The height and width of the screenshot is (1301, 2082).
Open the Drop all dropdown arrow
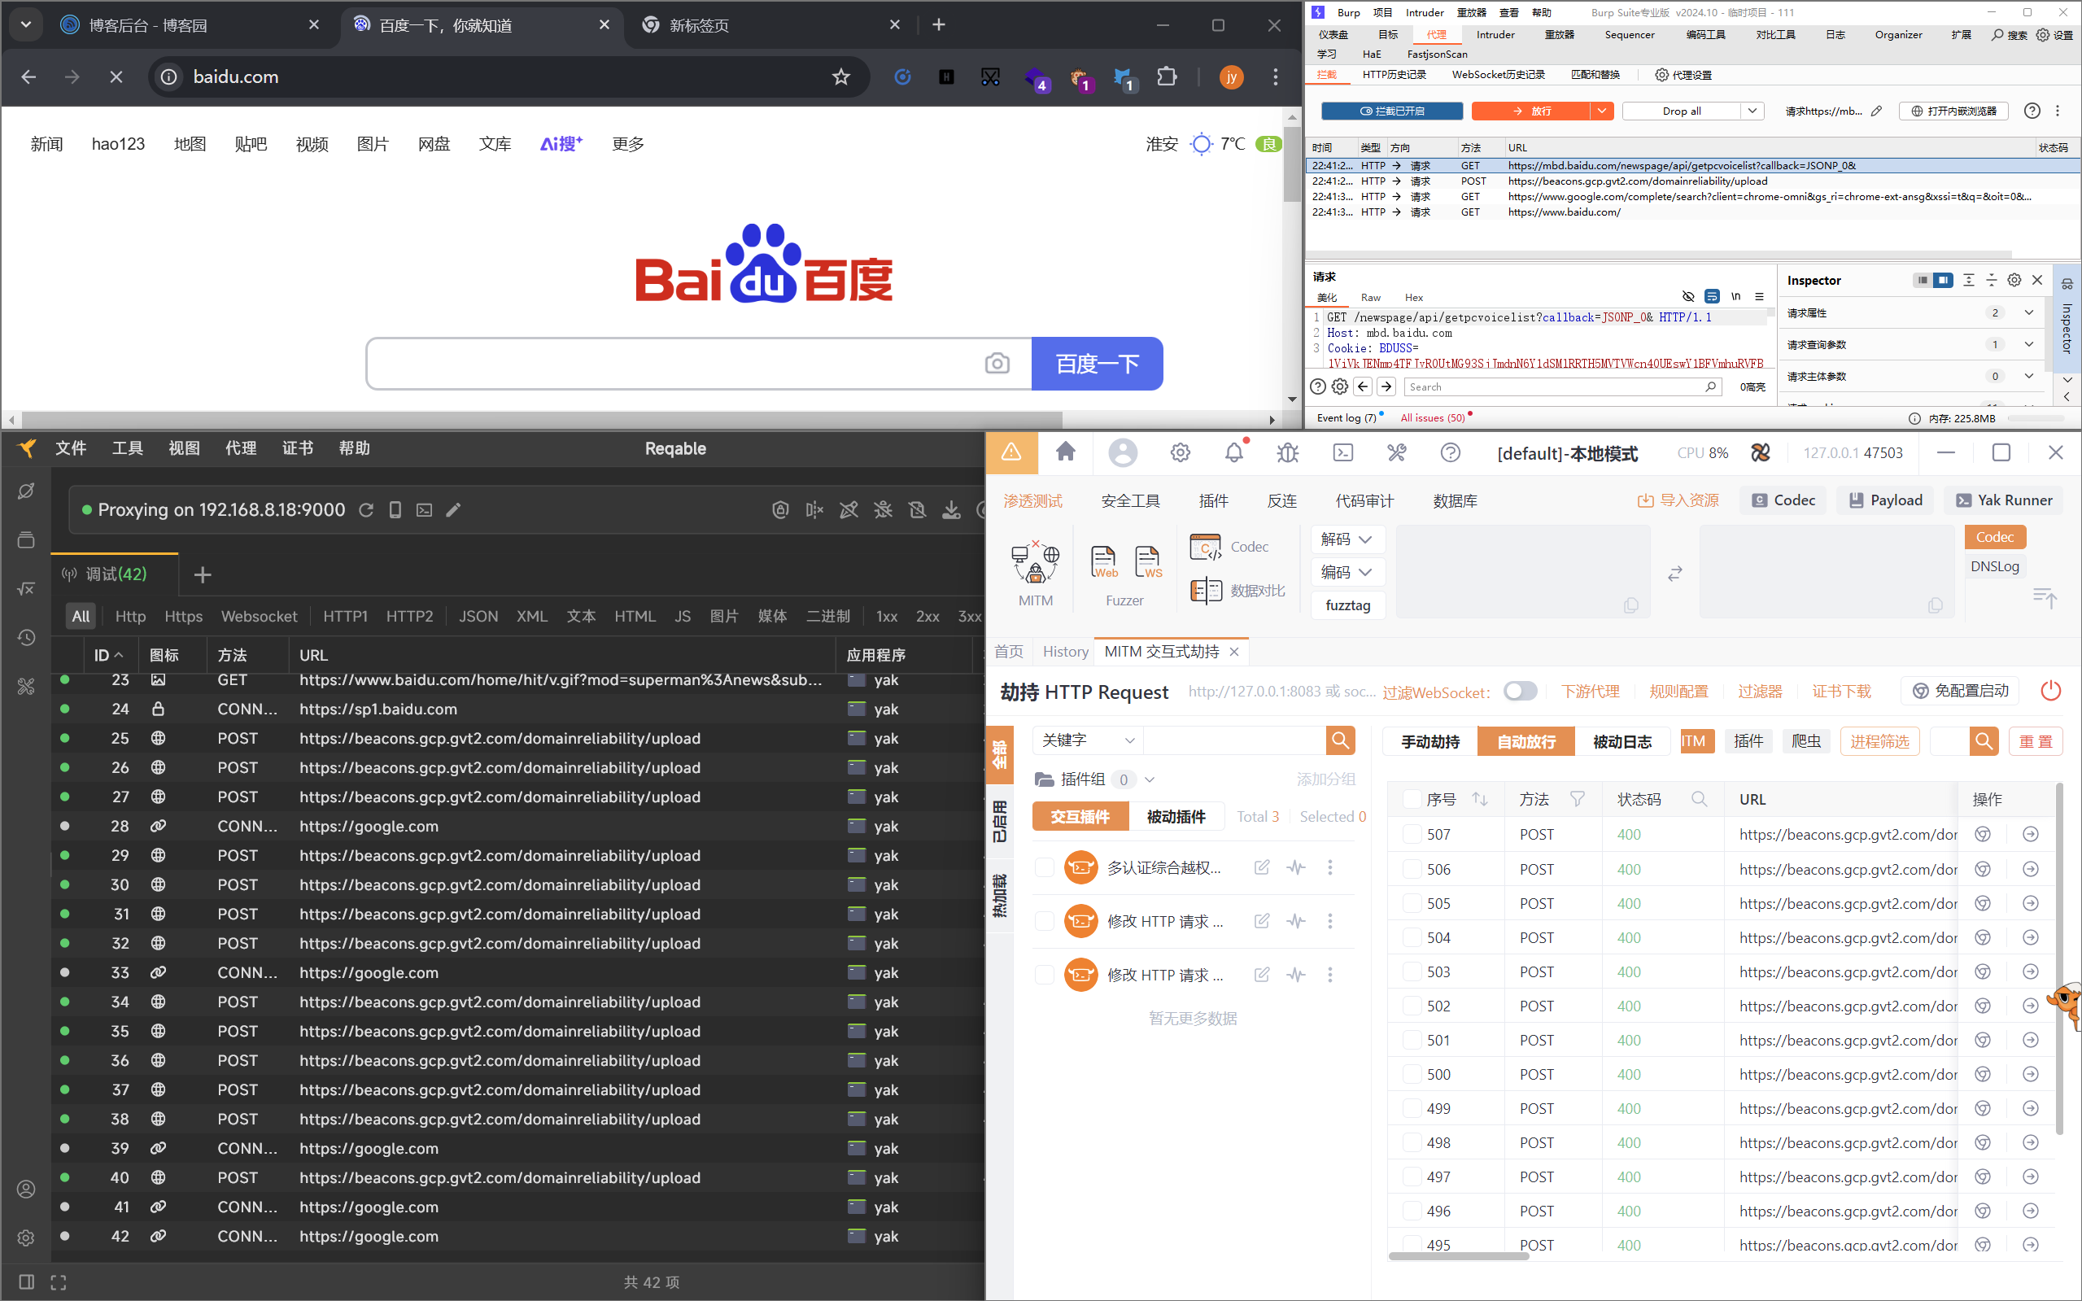tap(1752, 111)
